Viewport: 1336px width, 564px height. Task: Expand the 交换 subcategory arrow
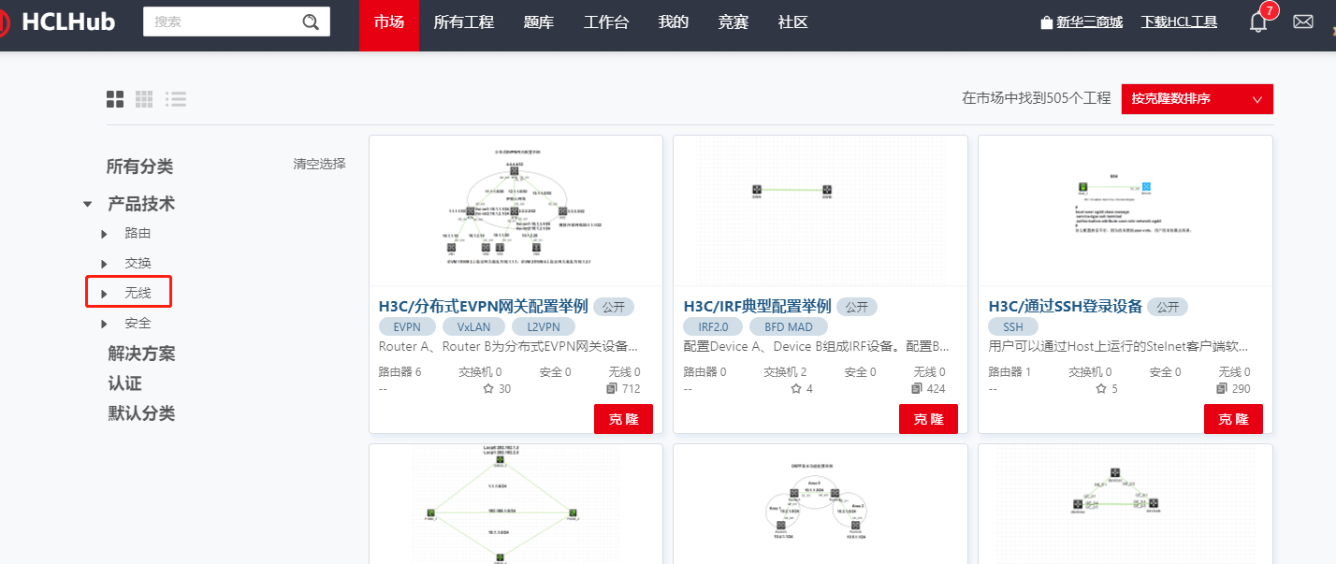point(105,264)
